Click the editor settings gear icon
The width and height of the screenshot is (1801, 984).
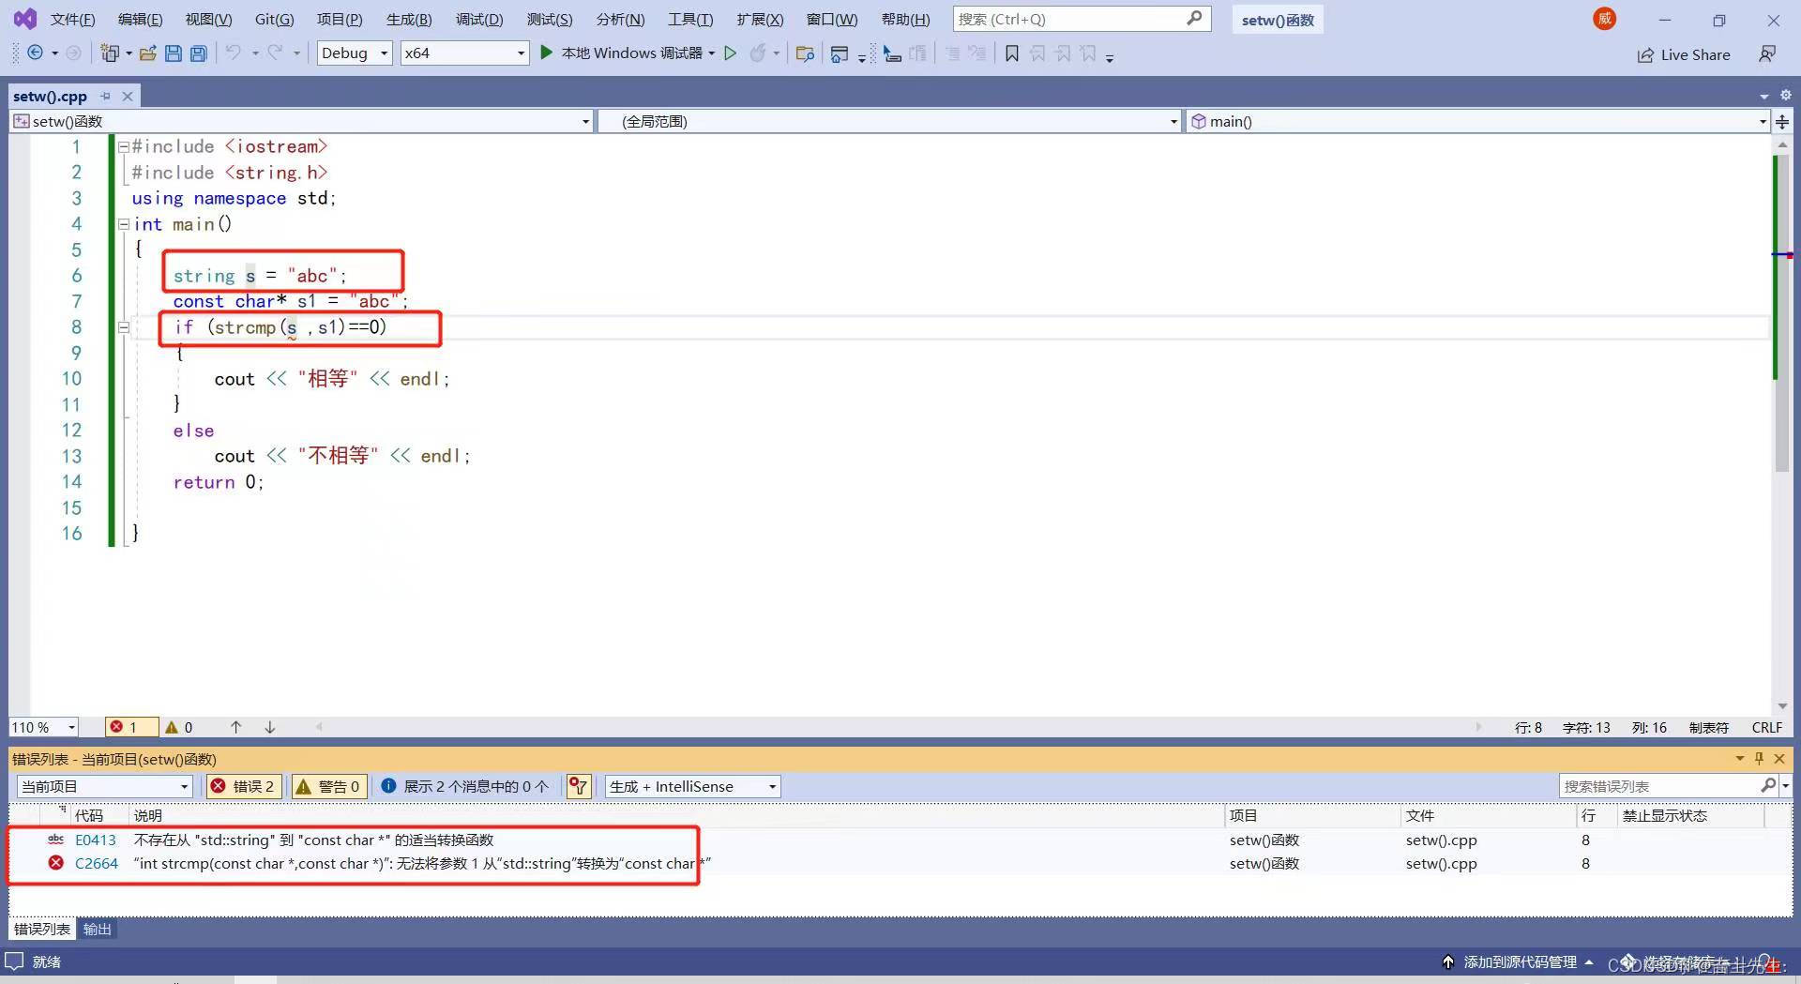[1785, 96]
